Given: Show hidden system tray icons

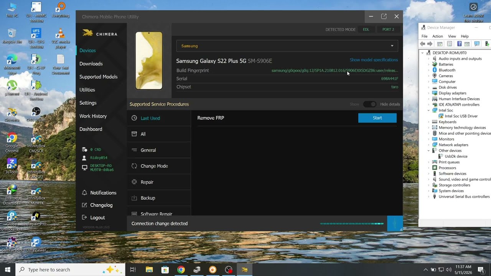Looking at the screenshot, I should click(425, 269).
